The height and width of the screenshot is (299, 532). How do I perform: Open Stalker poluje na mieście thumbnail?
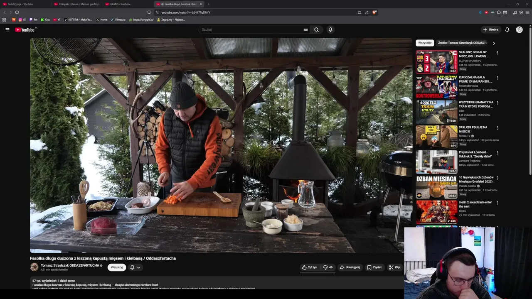point(436,137)
